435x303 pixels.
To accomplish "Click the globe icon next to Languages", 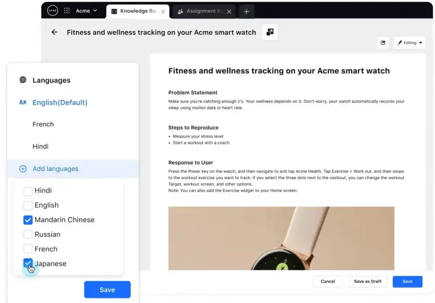I will (x=23, y=80).
